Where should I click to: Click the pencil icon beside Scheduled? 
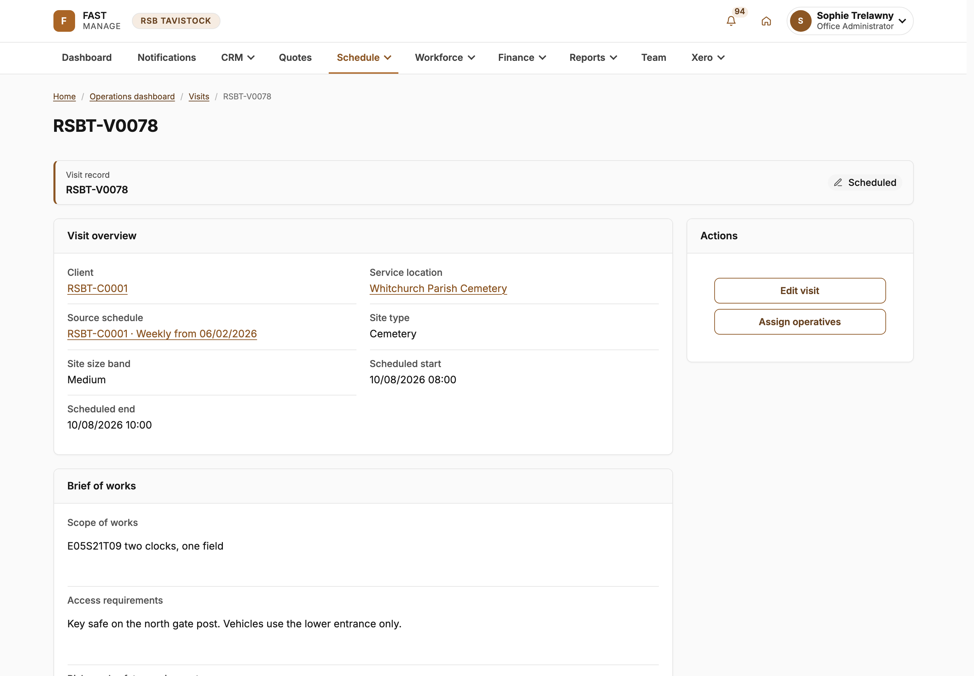click(838, 183)
